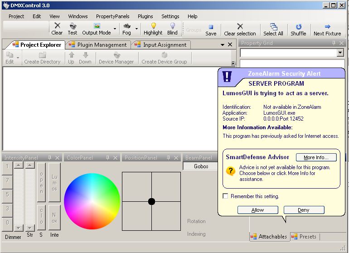Expand the Fog dropdown arrow
Image resolution: width=349 pixels, height=253 pixels.
tap(136, 29)
